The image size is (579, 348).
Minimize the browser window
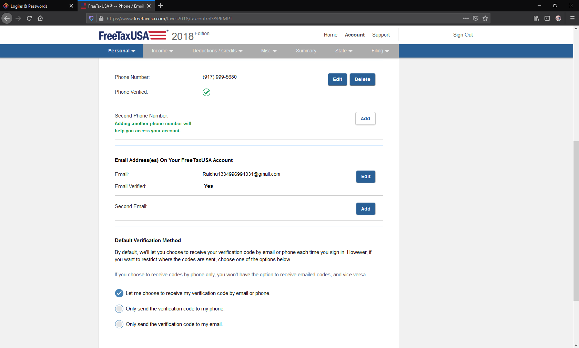pos(539,6)
